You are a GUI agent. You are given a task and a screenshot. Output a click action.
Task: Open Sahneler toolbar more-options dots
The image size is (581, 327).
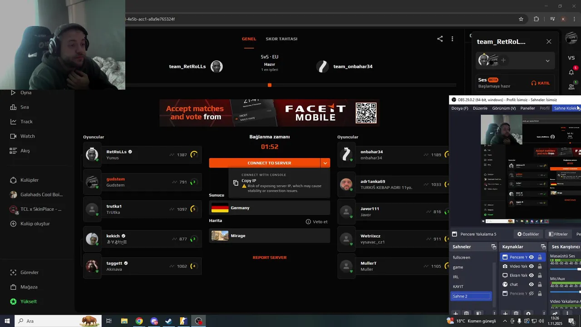494,313
